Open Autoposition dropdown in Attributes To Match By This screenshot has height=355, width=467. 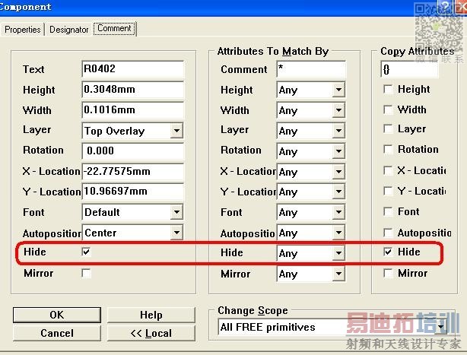tap(311, 233)
